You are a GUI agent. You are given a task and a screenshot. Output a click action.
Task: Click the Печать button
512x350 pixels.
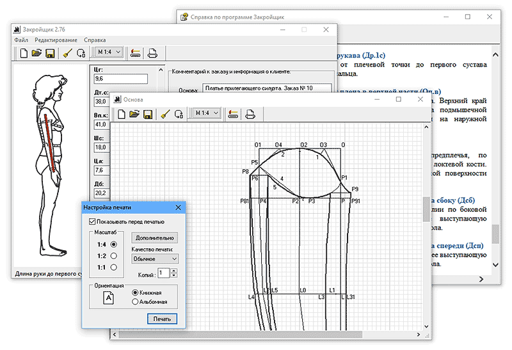pyautogui.click(x=162, y=319)
